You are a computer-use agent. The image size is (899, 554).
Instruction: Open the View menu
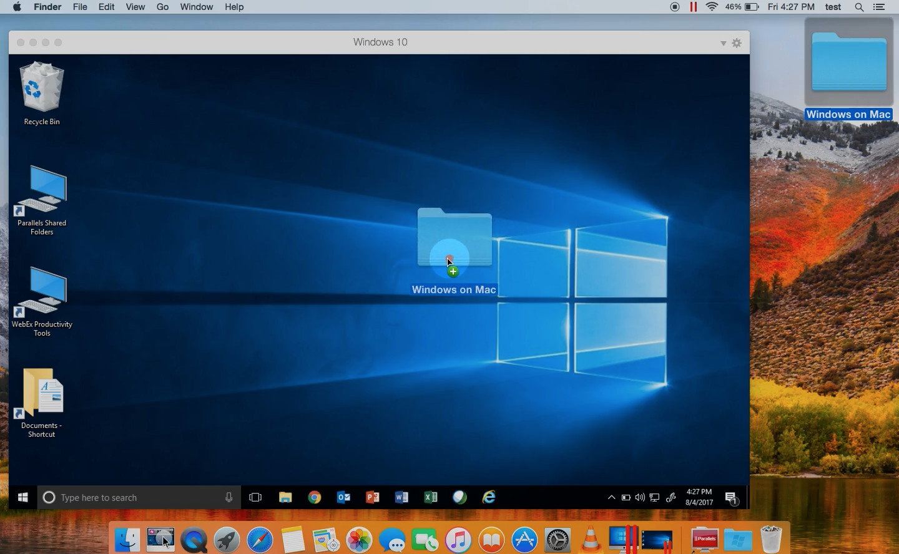[x=135, y=7]
